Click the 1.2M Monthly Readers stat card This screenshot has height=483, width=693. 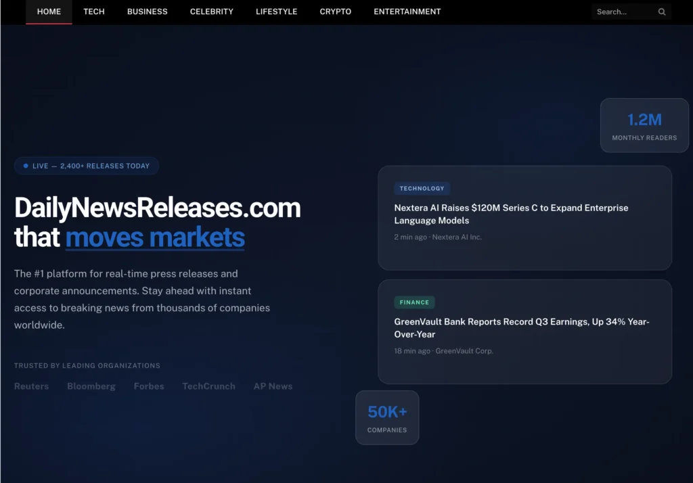(x=644, y=126)
